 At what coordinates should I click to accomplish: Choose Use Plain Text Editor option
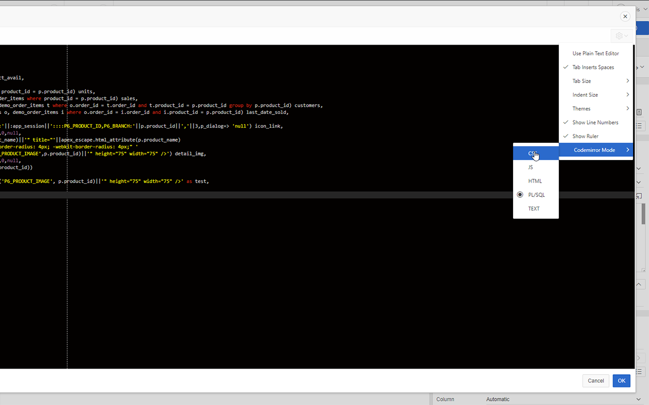click(596, 53)
